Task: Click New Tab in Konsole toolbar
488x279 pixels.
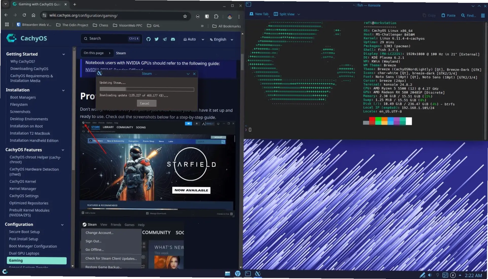Action: (x=259, y=14)
